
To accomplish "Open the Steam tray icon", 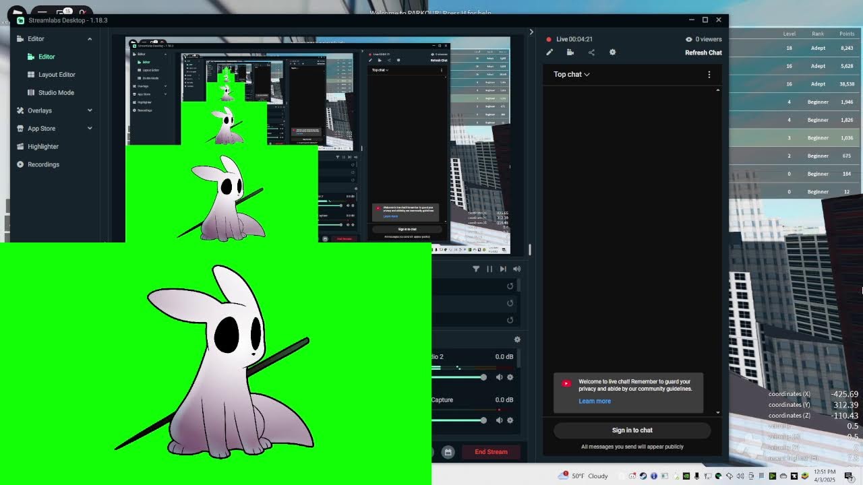I will (643, 476).
